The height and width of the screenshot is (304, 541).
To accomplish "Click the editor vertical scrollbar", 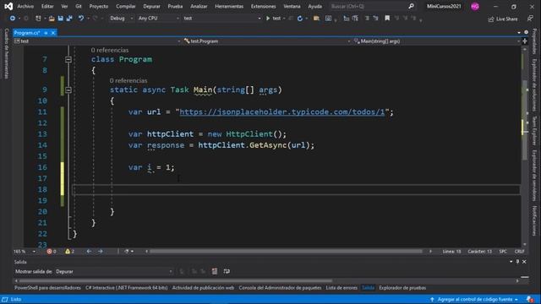I will coord(524,121).
